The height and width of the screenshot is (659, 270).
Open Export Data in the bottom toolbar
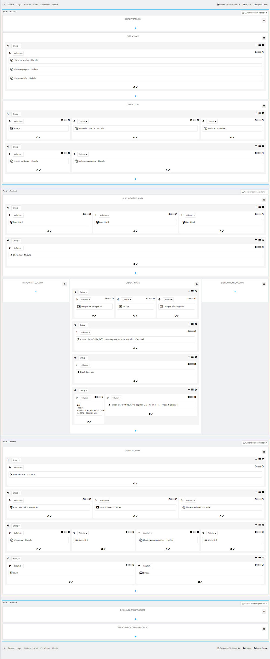click(x=261, y=648)
